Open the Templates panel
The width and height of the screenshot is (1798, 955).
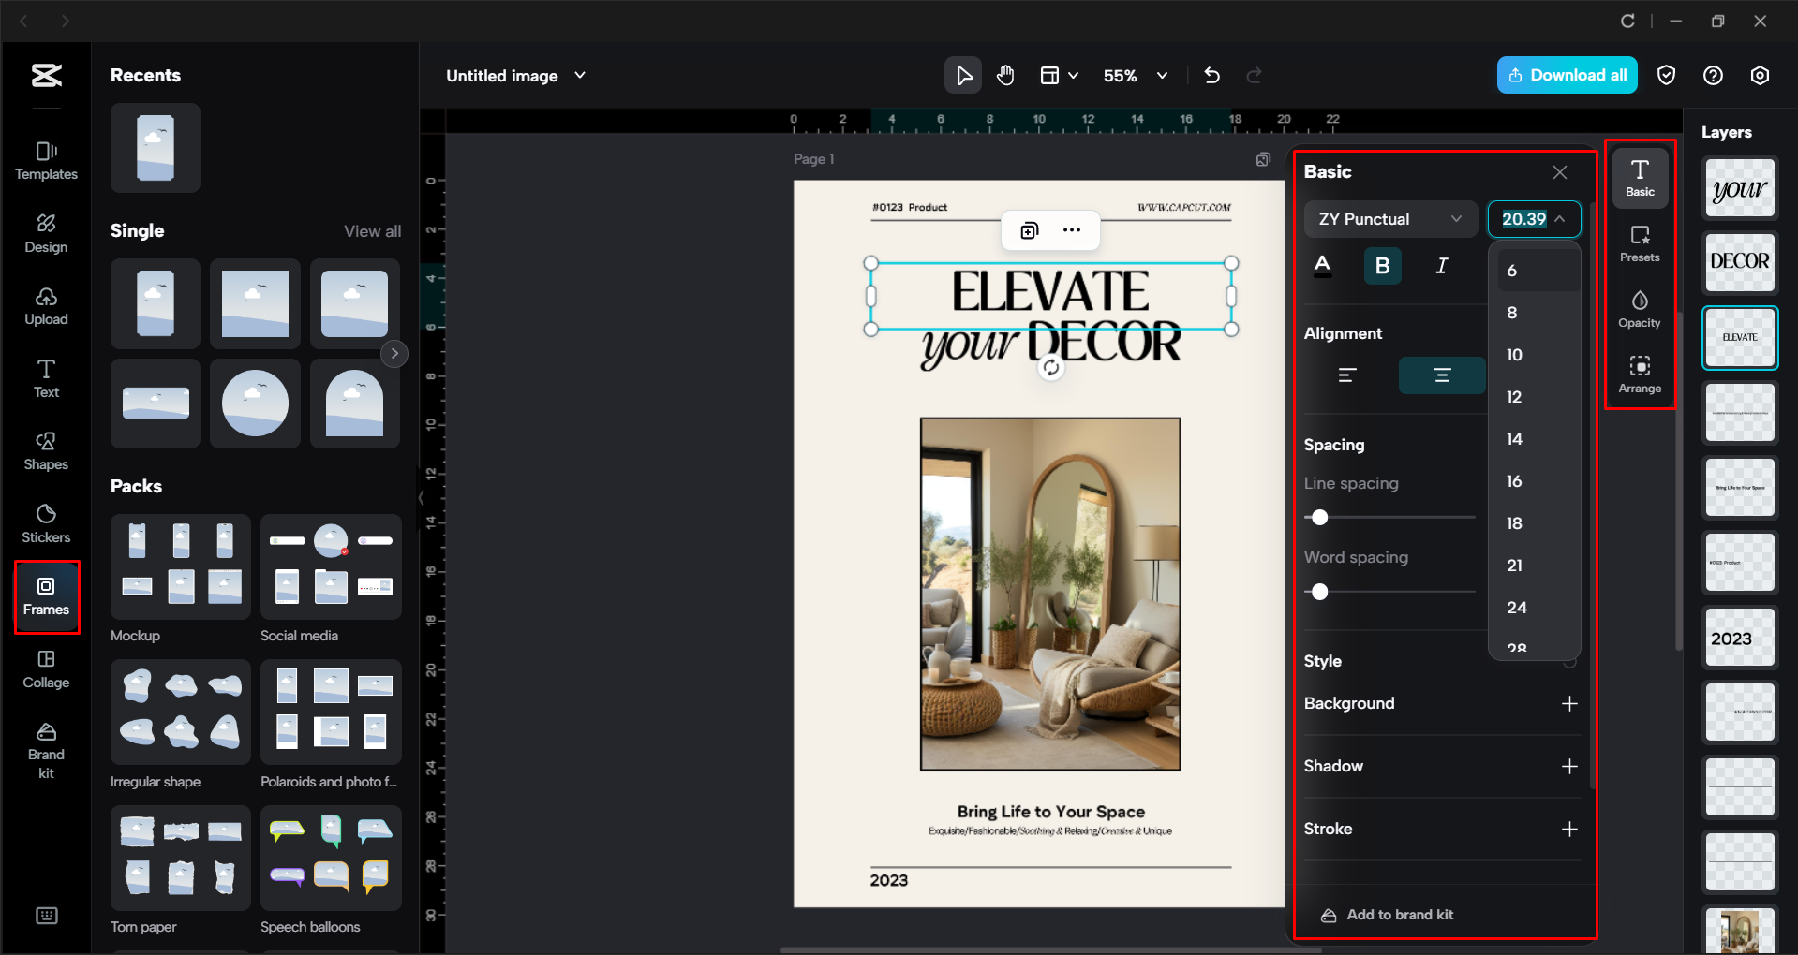pyautogui.click(x=45, y=161)
